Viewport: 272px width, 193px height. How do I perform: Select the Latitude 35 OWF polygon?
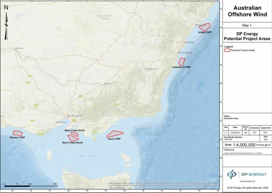[x=182, y=62]
